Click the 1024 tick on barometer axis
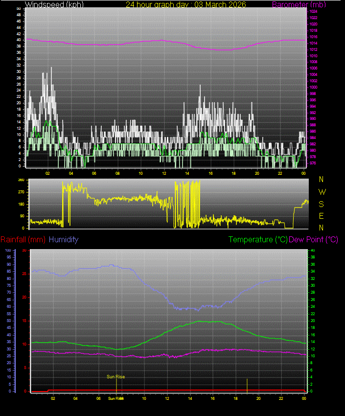345x416 pixels. (x=313, y=11)
